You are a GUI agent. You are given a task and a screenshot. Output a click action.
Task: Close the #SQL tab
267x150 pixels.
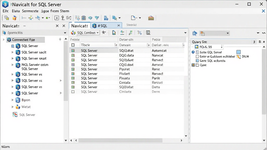pos(119,26)
